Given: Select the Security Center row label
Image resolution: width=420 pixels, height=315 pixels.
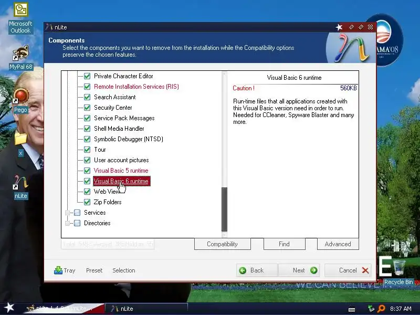Looking at the screenshot, I should 113,108.
